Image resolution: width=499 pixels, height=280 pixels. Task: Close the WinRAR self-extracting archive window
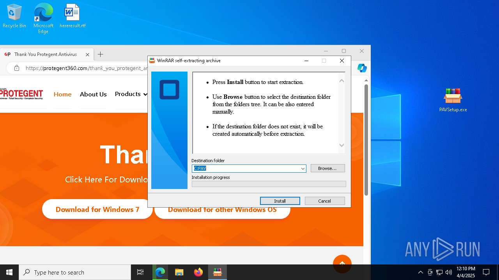point(342,61)
